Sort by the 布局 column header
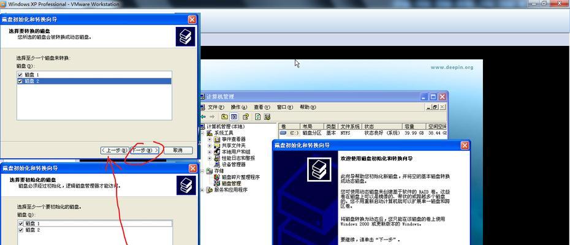The width and height of the screenshot is (570, 245). pos(311,127)
